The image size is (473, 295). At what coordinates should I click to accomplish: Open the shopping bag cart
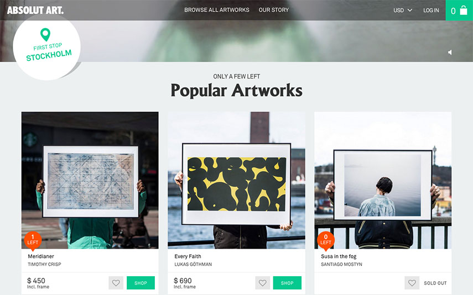click(x=459, y=10)
